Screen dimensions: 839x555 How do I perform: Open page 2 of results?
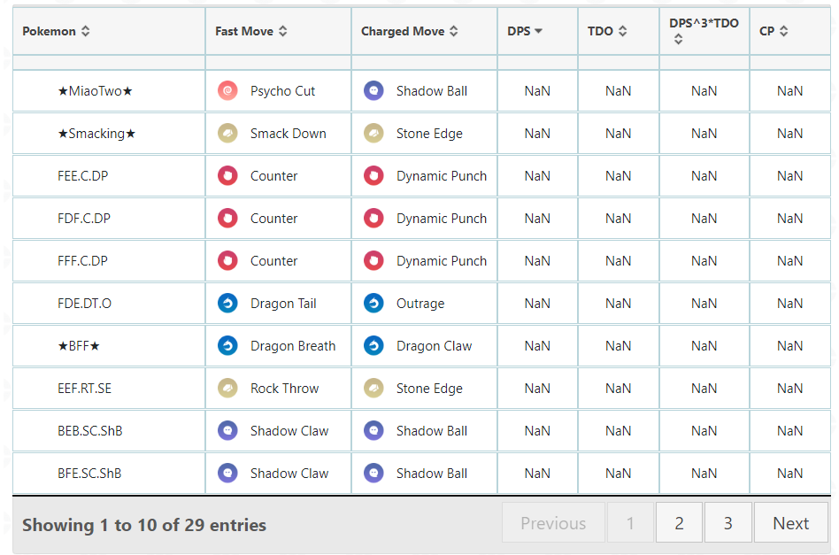click(679, 523)
